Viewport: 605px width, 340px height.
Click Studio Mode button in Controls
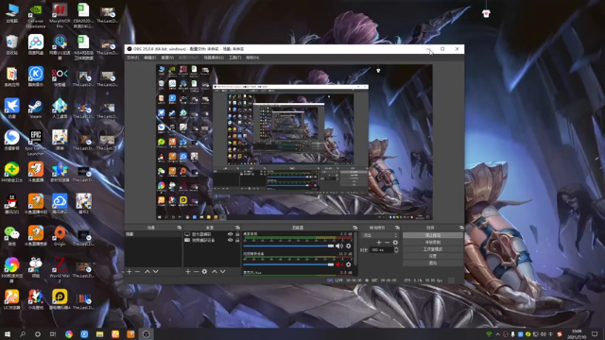[x=433, y=249]
